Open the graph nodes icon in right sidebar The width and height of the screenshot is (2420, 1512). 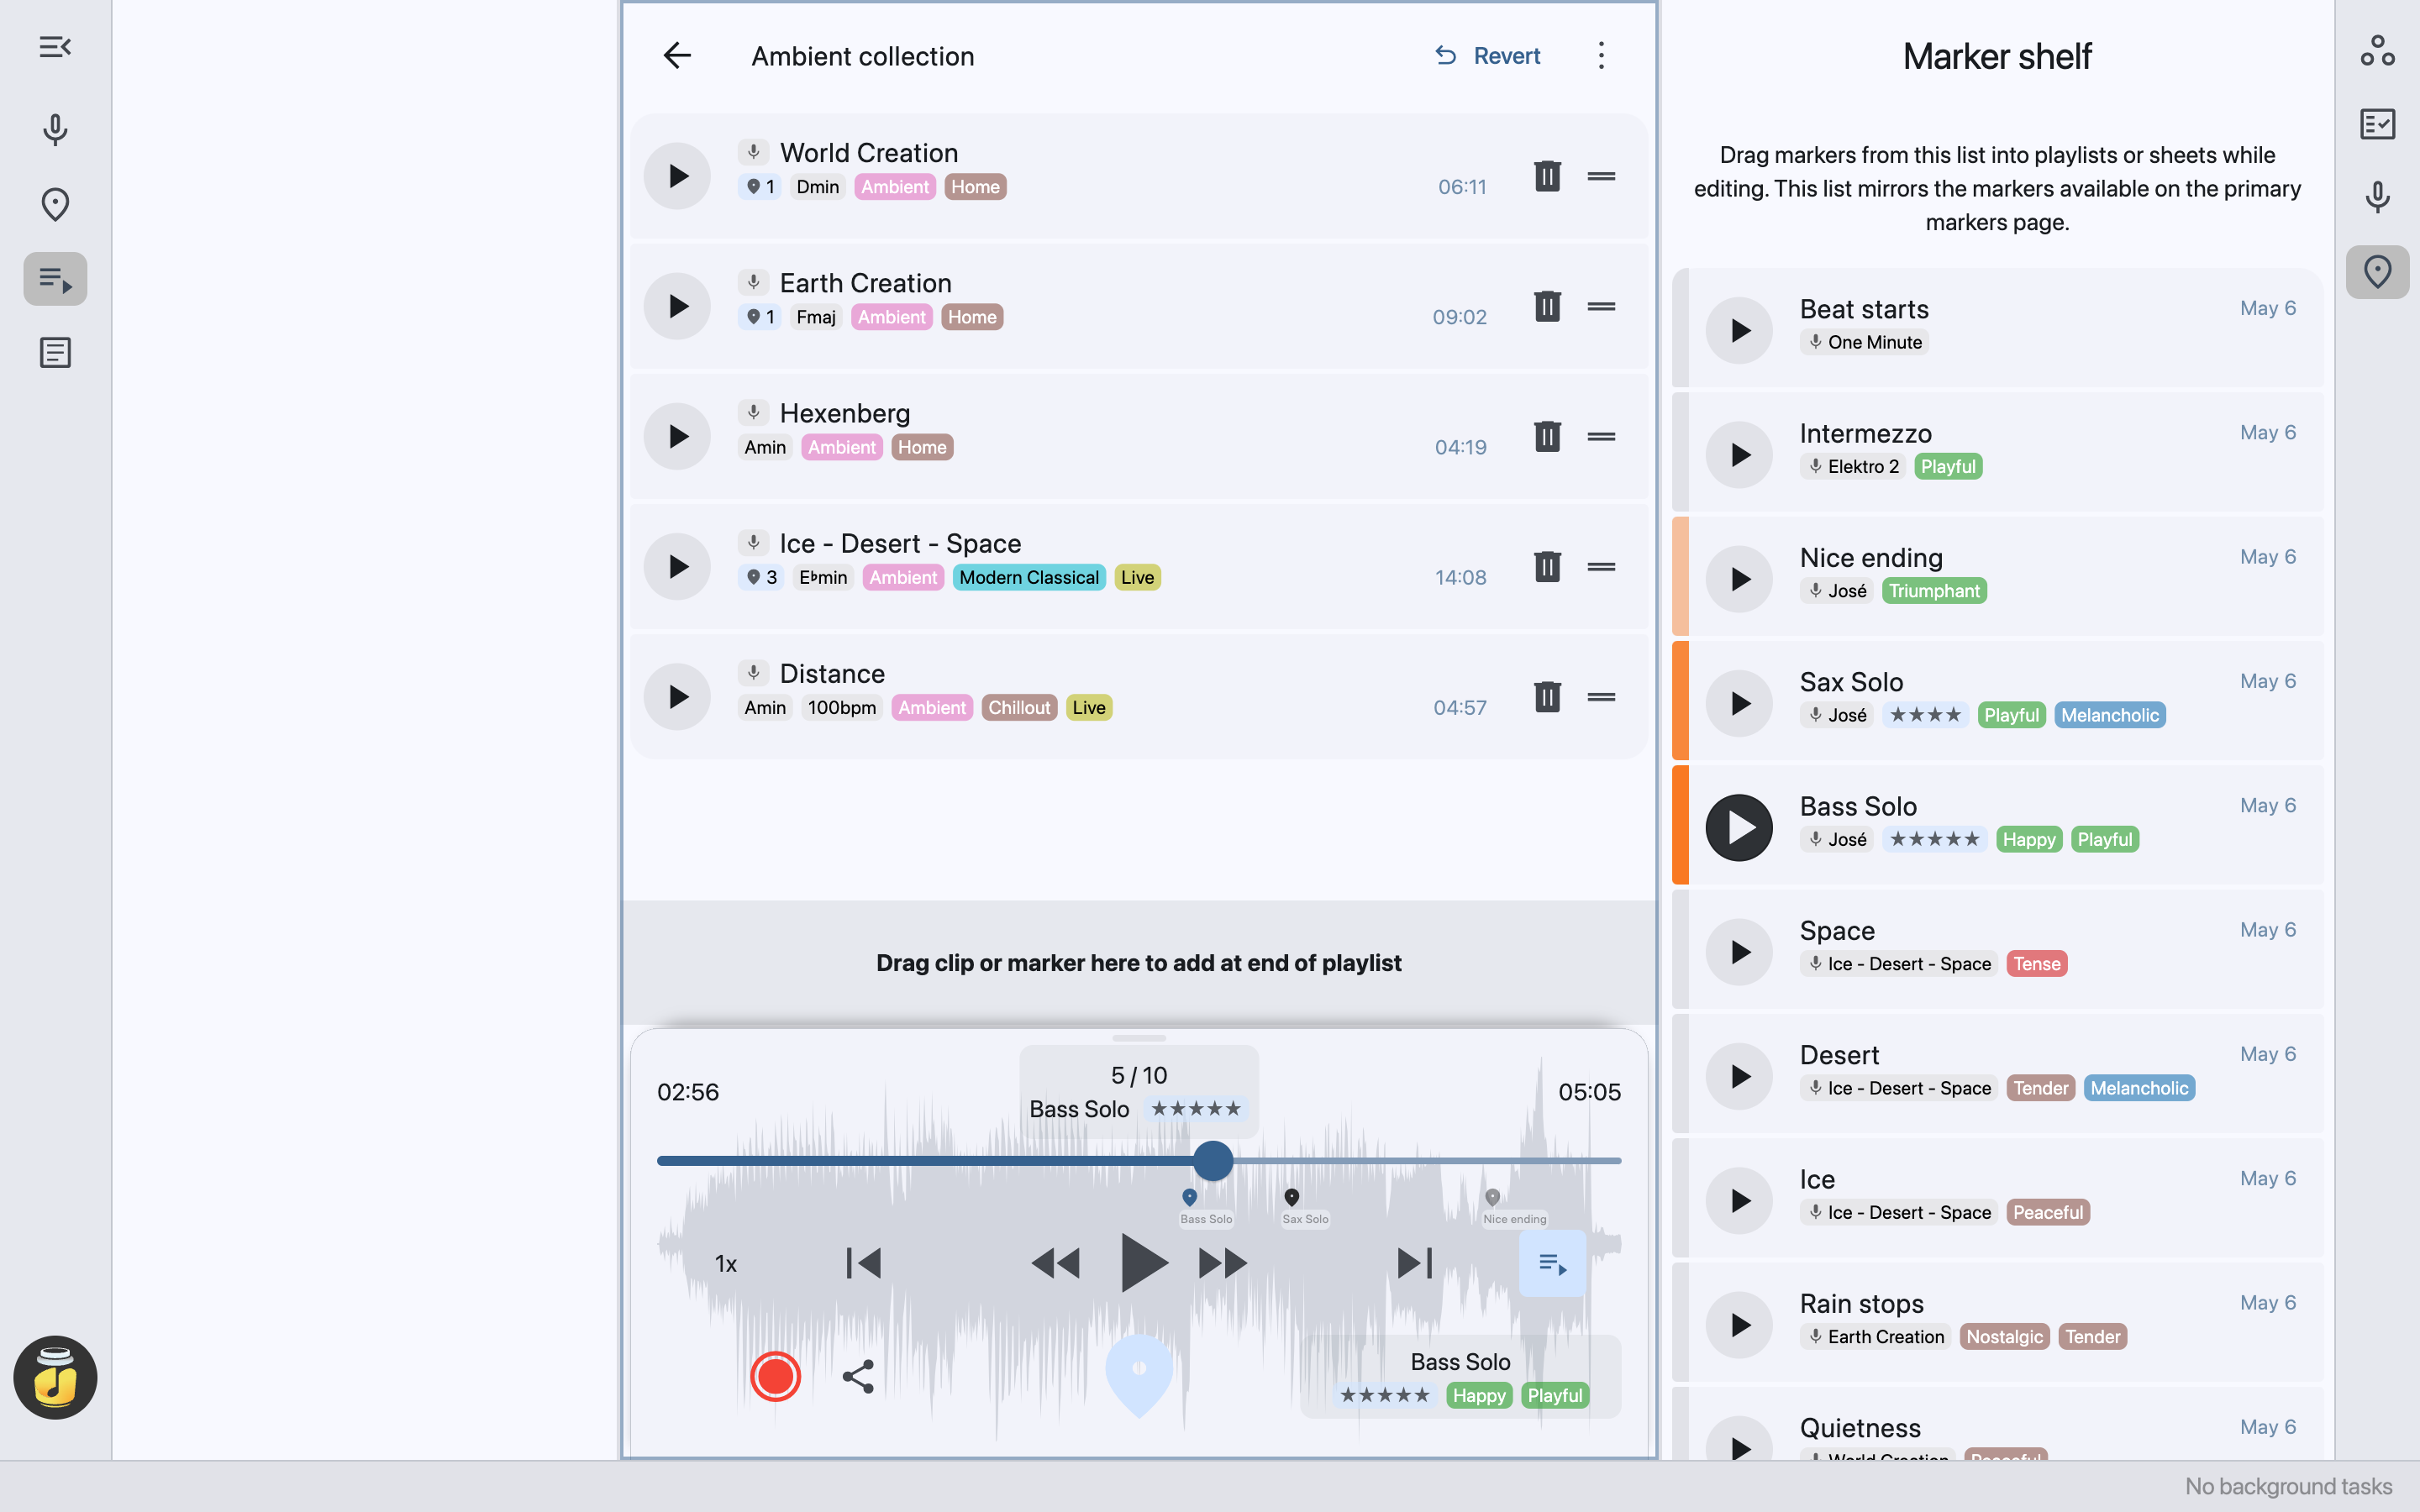coord(2377,50)
